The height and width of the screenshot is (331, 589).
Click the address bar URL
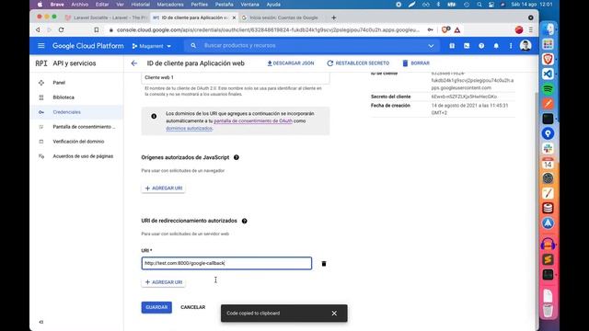pyautogui.click(x=268, y=29)
